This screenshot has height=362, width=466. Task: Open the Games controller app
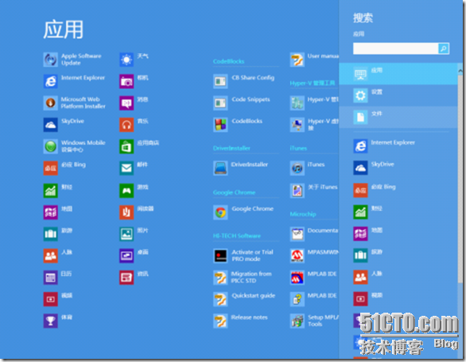point(134,191)
